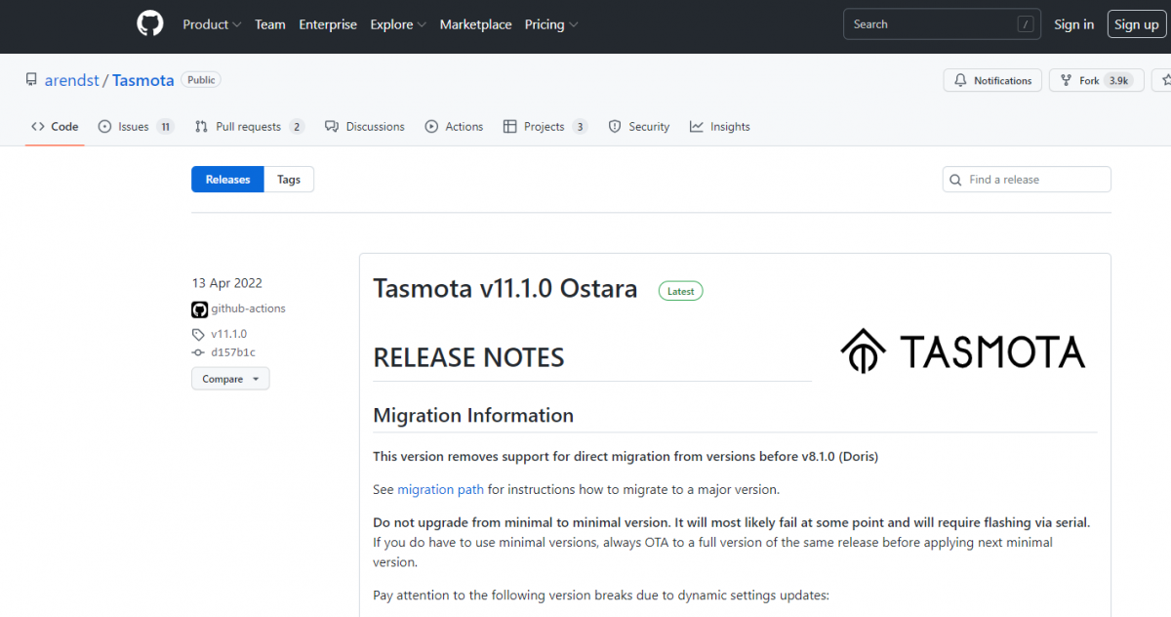The width and height of the screenshot is (1171, 617).
Task: Click the Pull requests branch icon
Action: pyautogui.click(x=201, y=127)
